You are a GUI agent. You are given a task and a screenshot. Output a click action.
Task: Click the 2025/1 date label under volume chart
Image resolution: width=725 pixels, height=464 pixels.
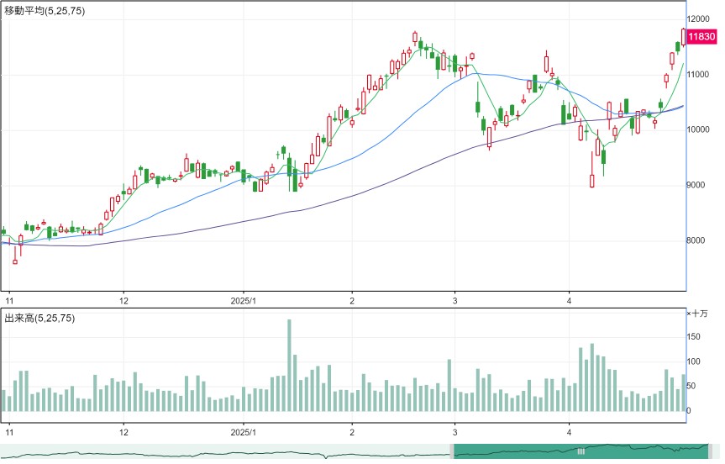coord(244,433)
